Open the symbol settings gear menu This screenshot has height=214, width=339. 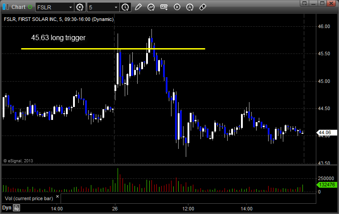(80, 7)
